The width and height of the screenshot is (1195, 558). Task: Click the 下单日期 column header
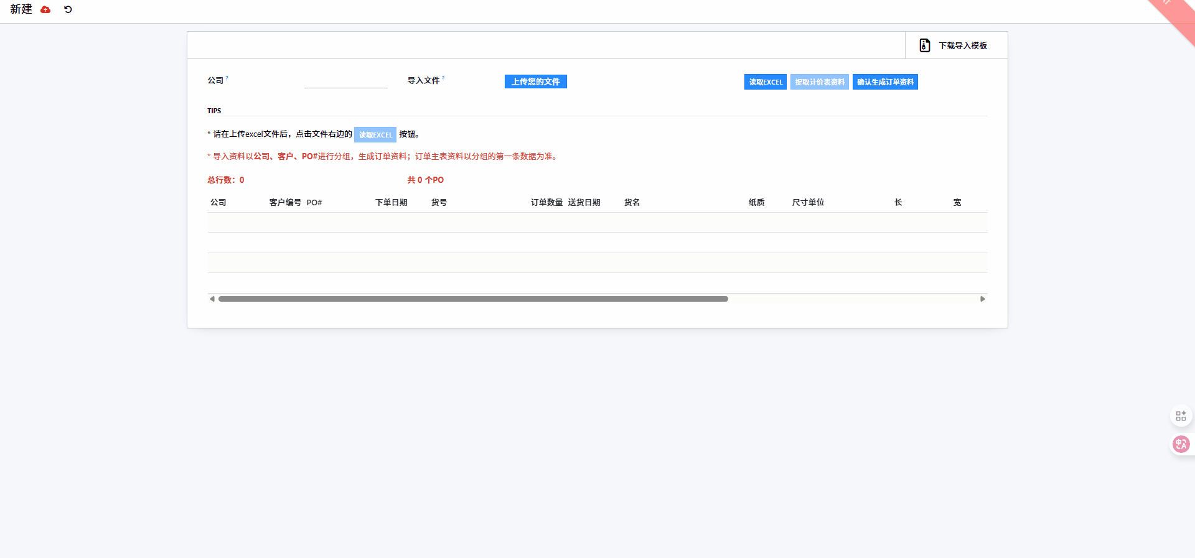pos(391,203)
